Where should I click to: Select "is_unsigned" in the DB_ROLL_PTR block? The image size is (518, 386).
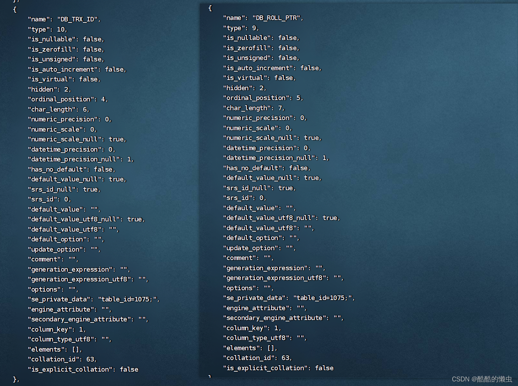(261, 58)
